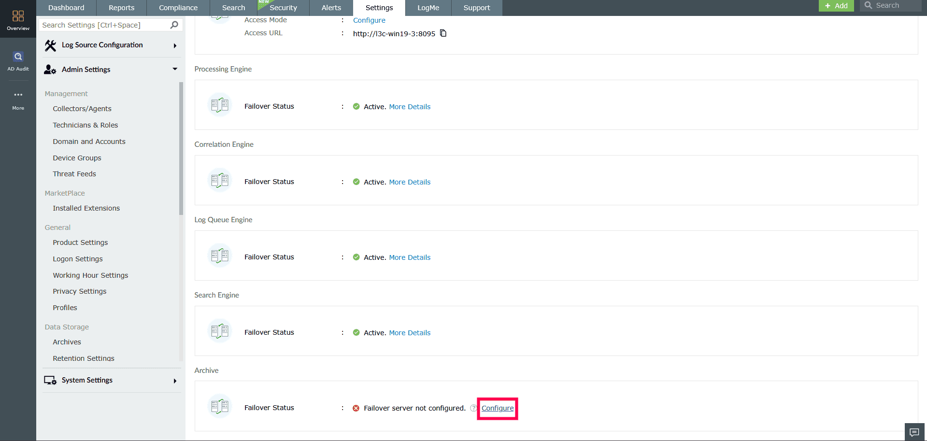Click the green status icon for Processing Engine

click(x=356, y=106)
